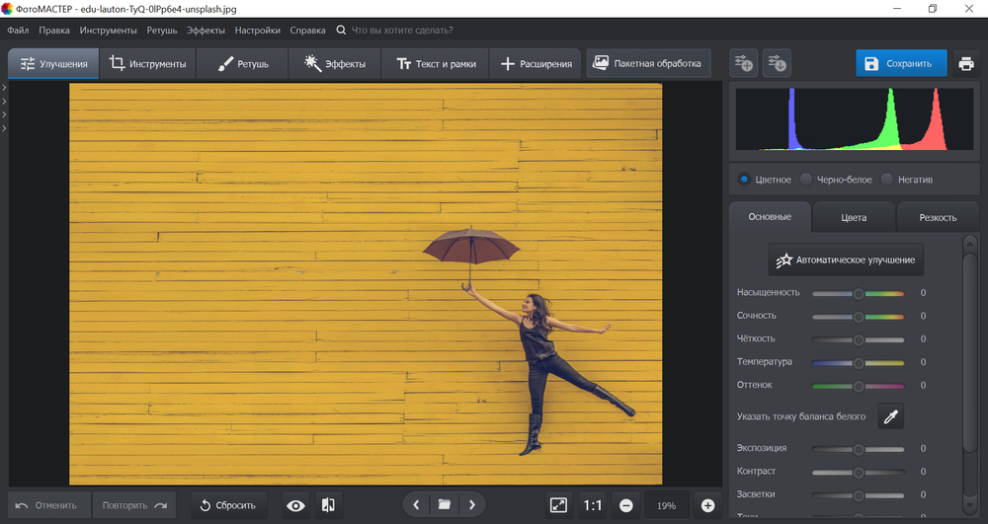Switch to the Цвета tab
The width and height of the screenshot is (988, 524).
tap(853, 217)
